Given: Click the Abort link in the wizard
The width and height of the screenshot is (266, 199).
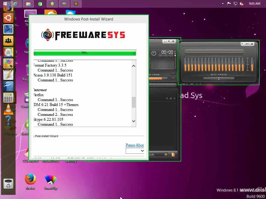Looking at the screenshot, I should tap(140, 145).
